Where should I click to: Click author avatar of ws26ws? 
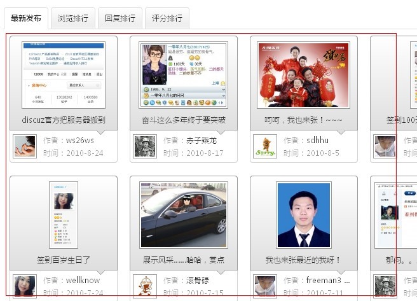click(x=25, y=146)
